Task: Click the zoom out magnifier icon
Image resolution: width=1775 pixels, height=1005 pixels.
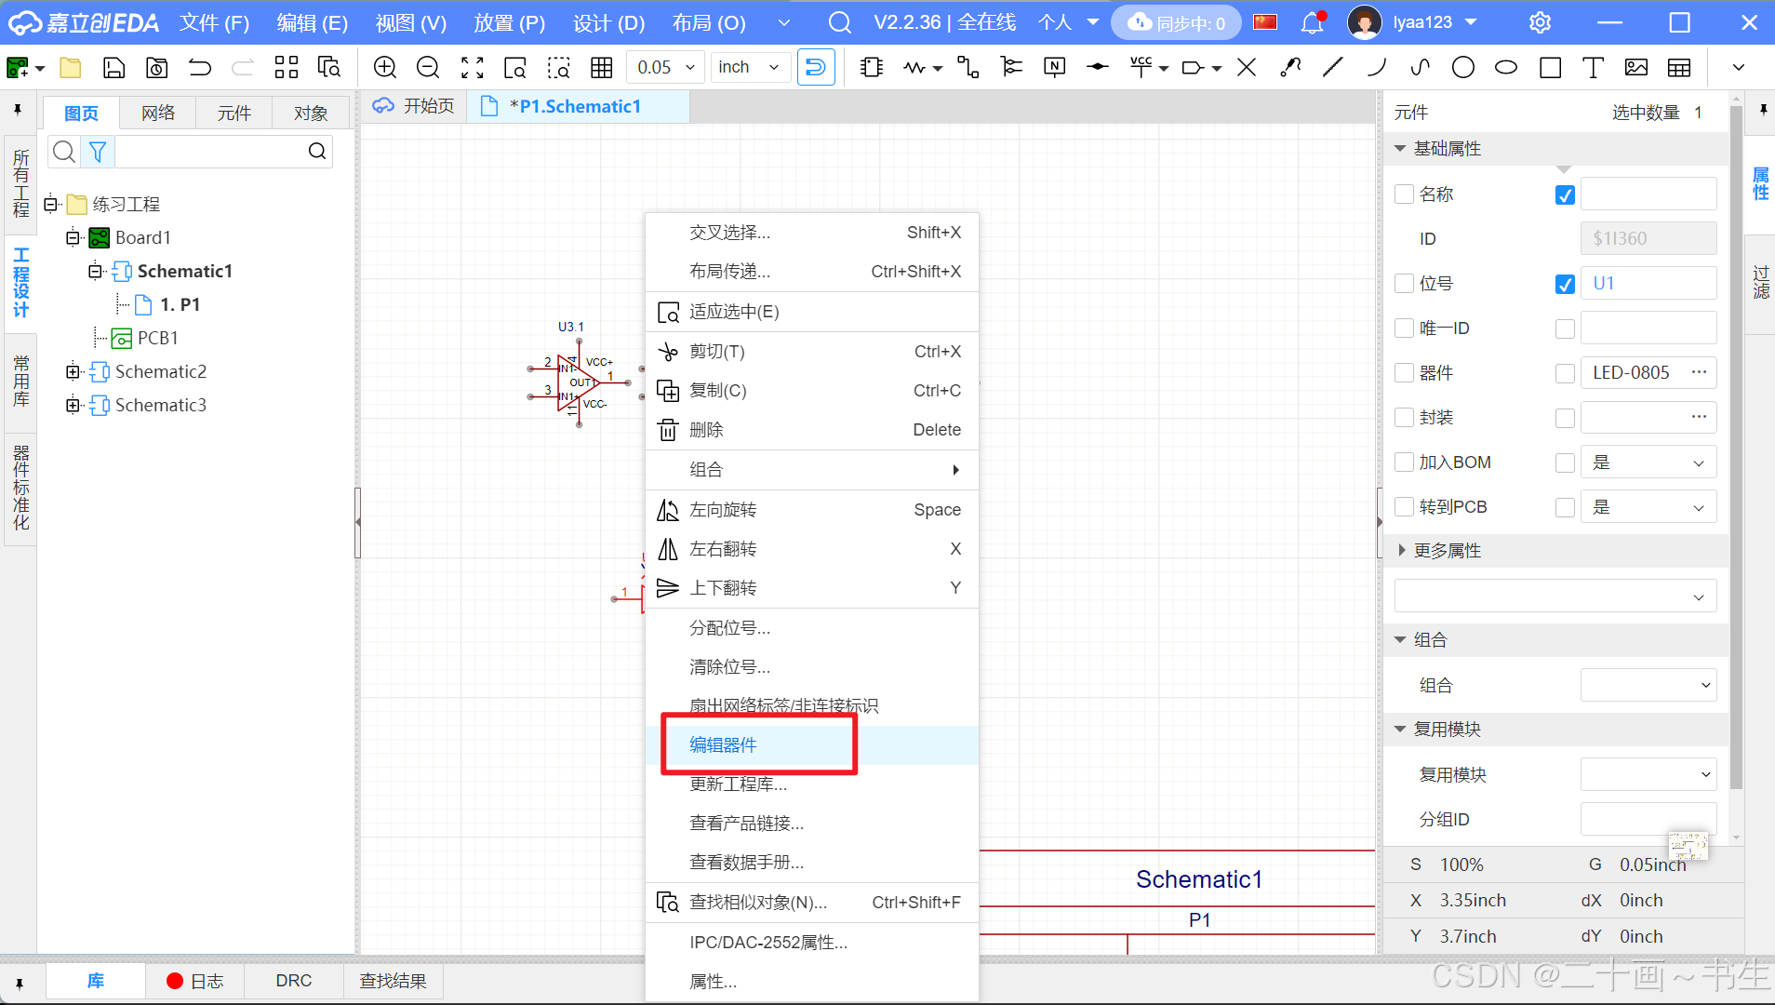Action: click(428, 67)
